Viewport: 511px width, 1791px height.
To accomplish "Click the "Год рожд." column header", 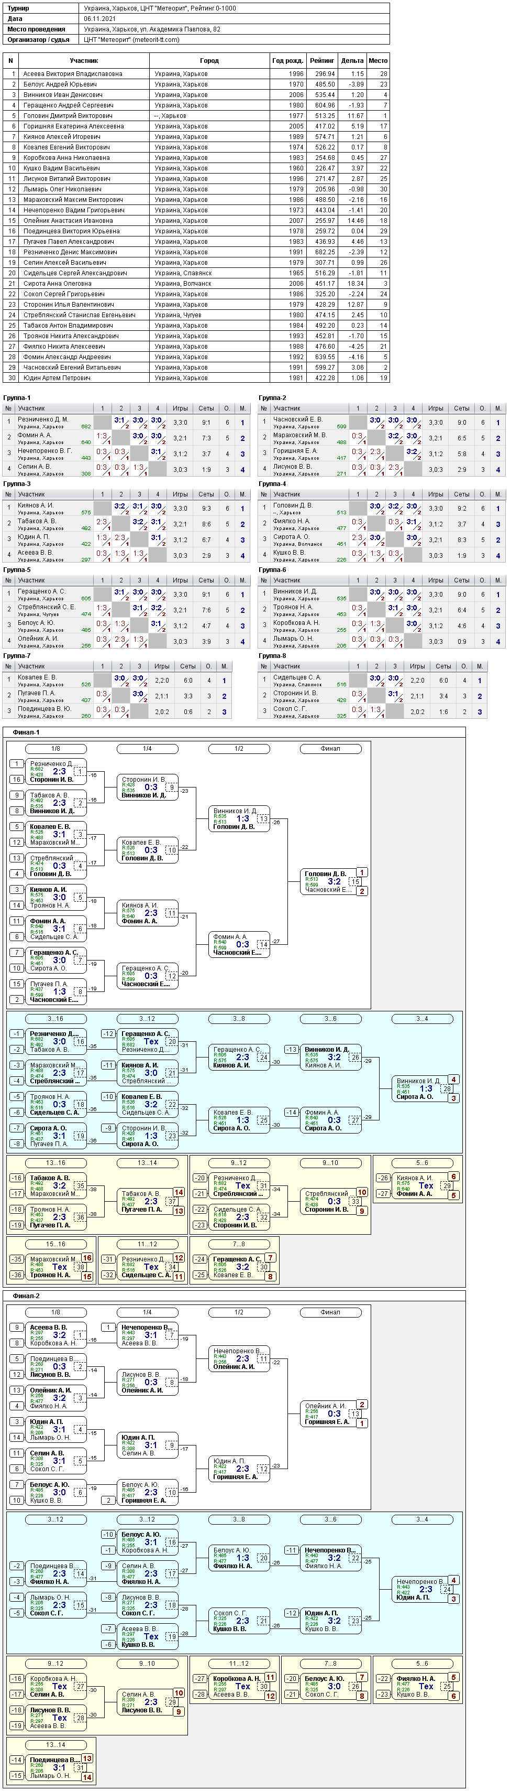I will [x=287, y=60].
